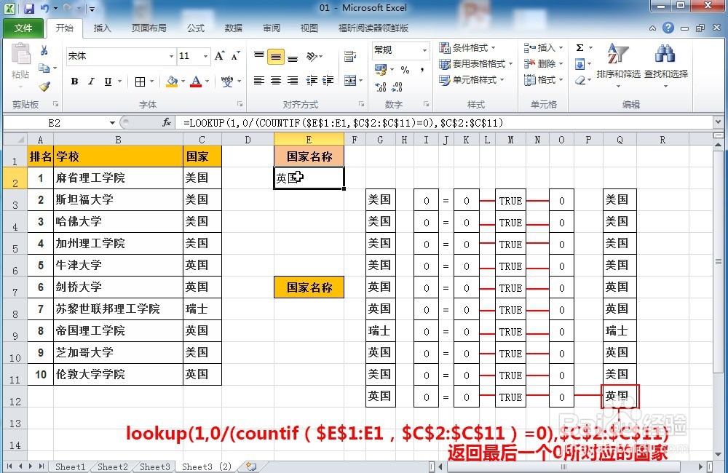Click the Copy icon in clipboard group

(x=44, y=68)
